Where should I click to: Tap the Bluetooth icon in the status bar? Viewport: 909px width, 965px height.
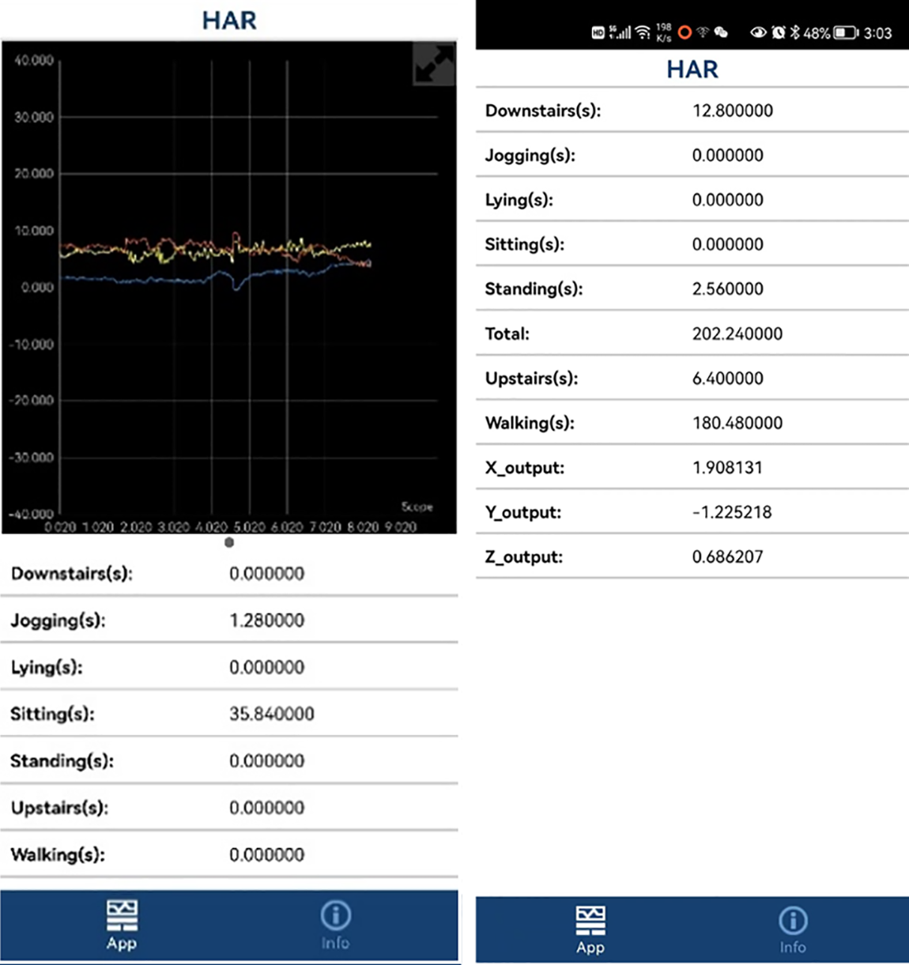pyautogui.click(x=795, y=32)
